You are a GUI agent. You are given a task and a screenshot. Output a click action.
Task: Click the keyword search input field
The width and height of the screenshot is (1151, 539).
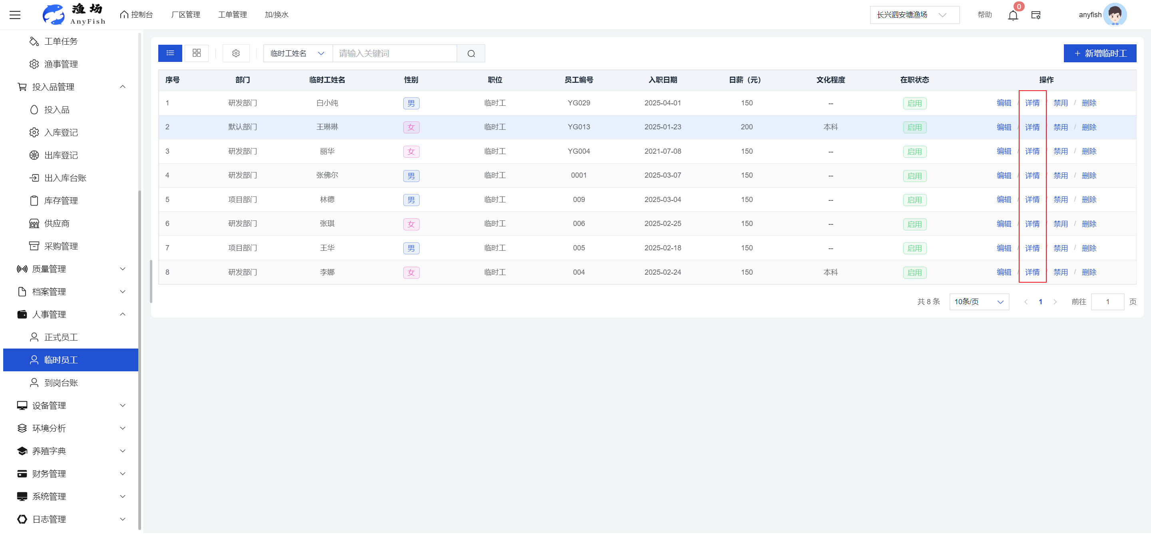coord(394,54)
